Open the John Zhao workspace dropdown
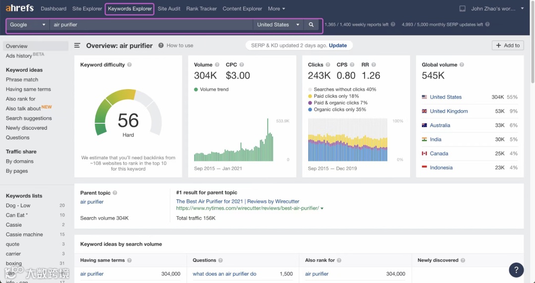 [x=497, y=9]
